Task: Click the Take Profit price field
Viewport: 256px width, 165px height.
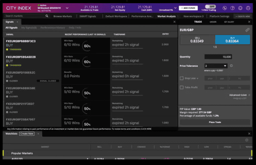Action: point(210,88)
